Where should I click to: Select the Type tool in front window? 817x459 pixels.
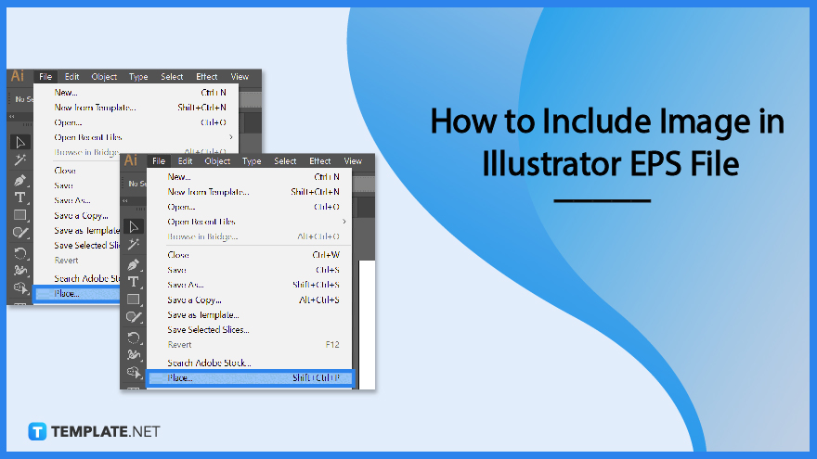(134, 282)
